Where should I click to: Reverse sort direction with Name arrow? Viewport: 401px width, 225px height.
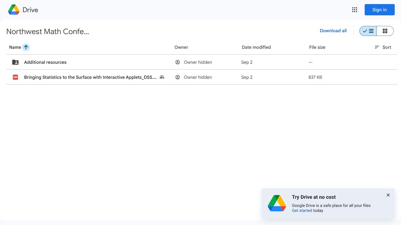(x=26, y=47)
